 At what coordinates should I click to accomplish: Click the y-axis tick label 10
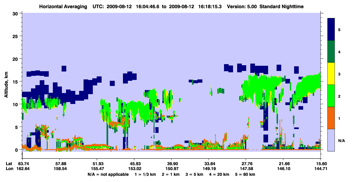pyautogui.click(x=16, y=104)
